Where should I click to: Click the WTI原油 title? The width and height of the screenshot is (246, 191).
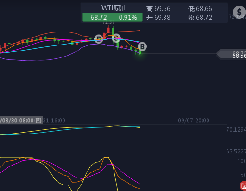point(114,8)
